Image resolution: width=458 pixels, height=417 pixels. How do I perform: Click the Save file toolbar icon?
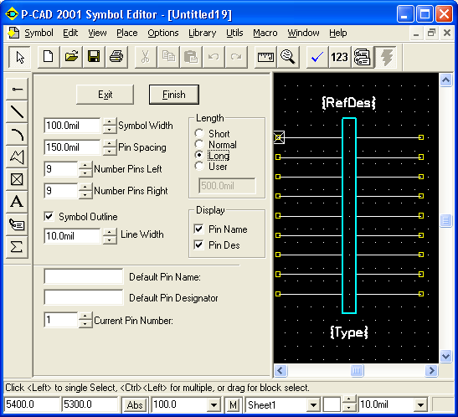(x=94, y=57)
